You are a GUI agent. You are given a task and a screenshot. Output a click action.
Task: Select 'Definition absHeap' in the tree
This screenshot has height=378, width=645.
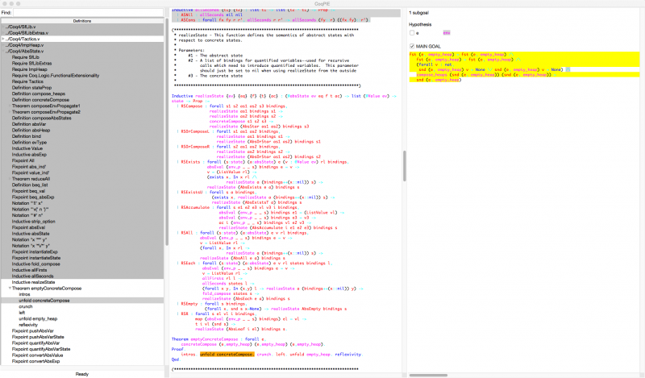coord(31,130)
